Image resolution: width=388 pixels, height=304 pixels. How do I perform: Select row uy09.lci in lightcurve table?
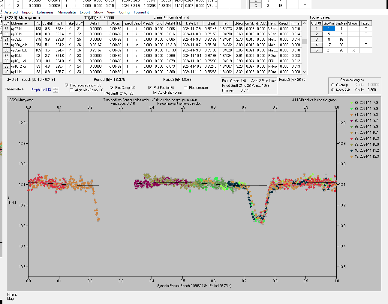[x=152, y=39]
